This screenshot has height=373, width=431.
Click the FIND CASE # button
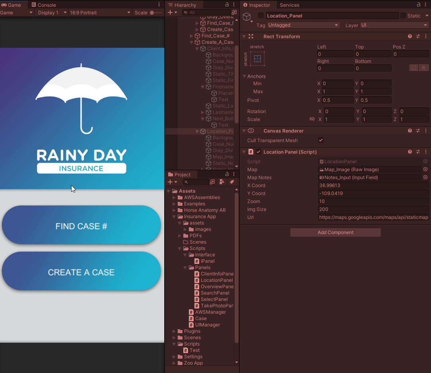[81, 225]
